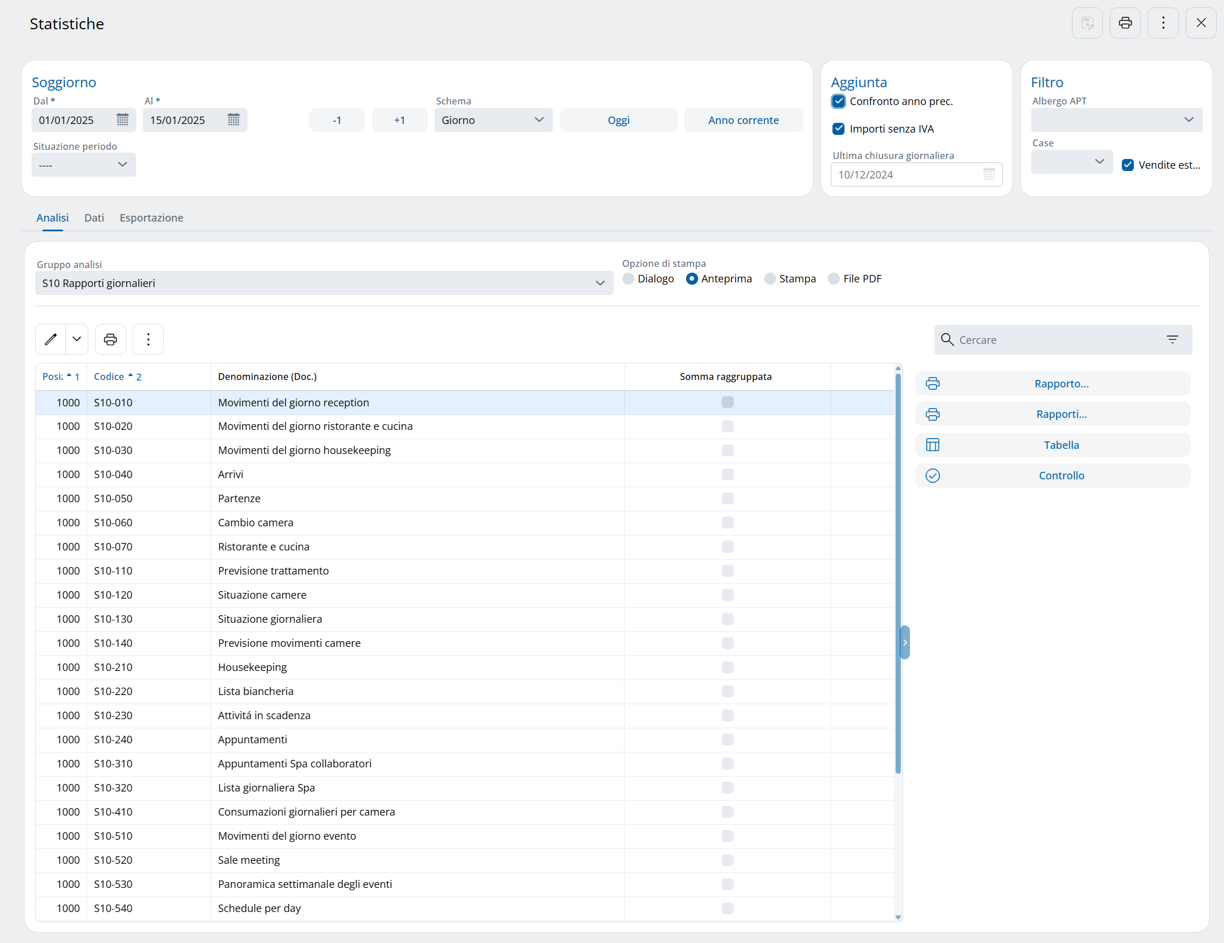Click the filter icon in search box
The width and height of the screenshot is (1224, 943).
click(1172, 340)
